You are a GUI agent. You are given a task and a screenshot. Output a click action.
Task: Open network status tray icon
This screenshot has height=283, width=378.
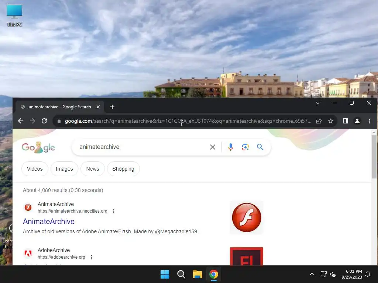click(x=323, y=274)
